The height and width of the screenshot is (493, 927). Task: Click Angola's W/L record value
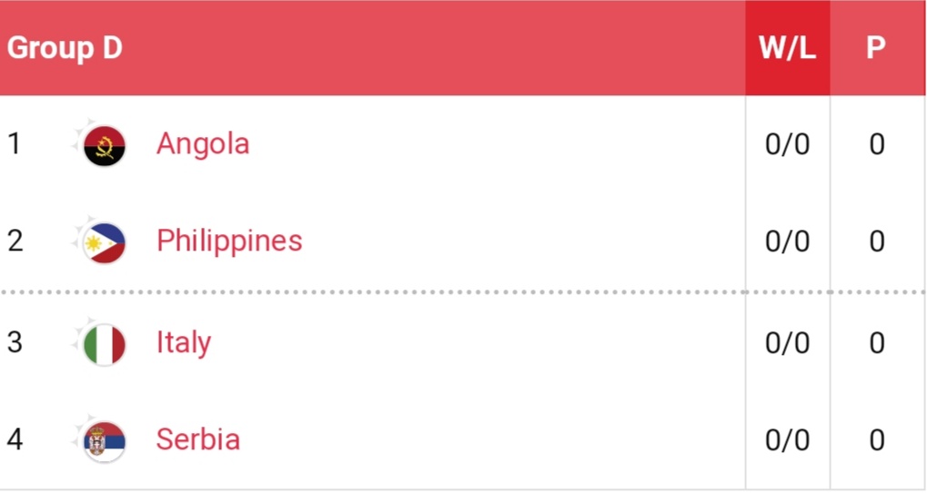[788, 144]
